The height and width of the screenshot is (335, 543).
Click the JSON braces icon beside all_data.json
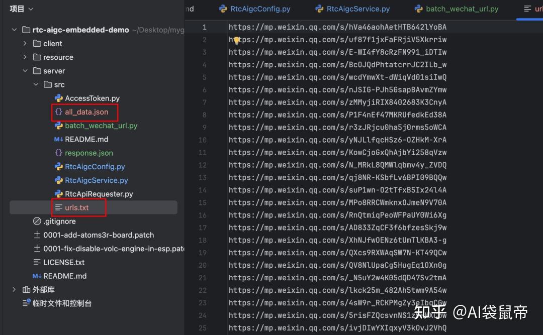click(x=58, y=112)
